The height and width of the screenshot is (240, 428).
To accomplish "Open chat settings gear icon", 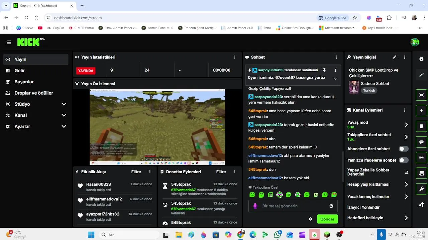I will click(x=310, y=219).
